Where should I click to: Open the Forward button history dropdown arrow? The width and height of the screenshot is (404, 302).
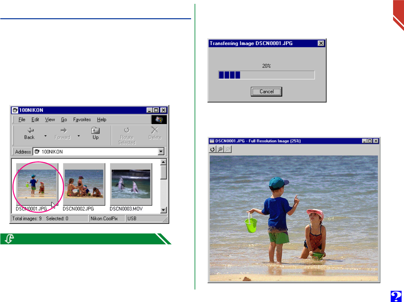pos(78,136)
